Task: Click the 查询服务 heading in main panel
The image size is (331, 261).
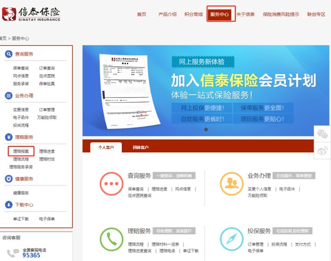Action: tap(139, 176)
